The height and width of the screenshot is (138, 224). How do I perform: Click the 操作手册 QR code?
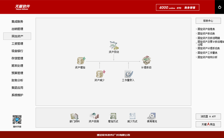[x=17, y=119]
